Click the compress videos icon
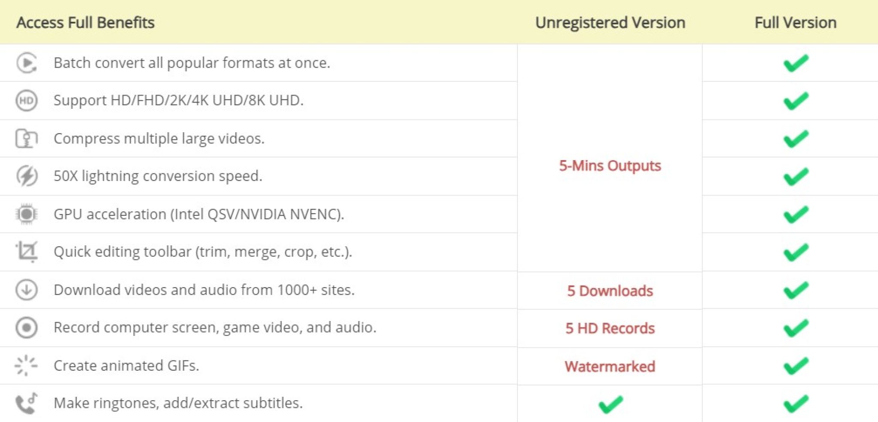The width and height of the screenshot is (878, 422). (x=27, y=138)
